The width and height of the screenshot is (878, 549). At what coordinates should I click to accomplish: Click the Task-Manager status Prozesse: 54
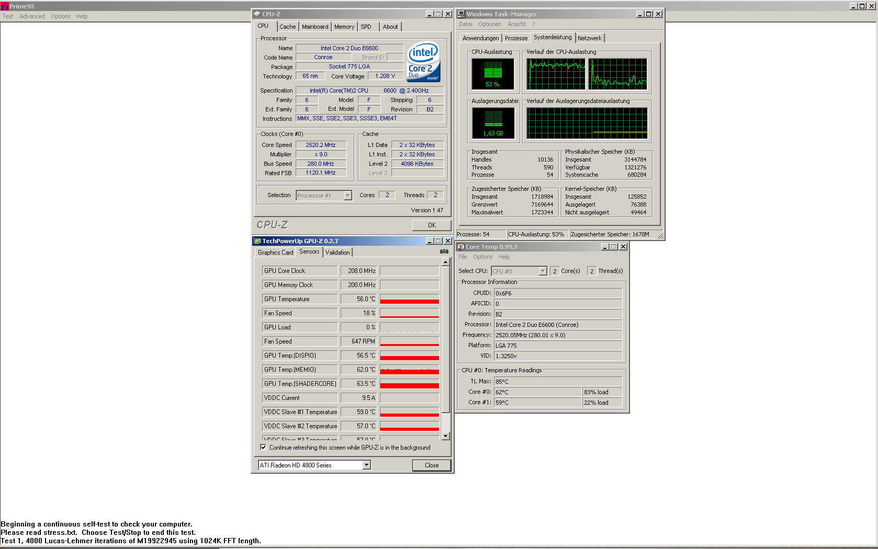coord(481,234)
